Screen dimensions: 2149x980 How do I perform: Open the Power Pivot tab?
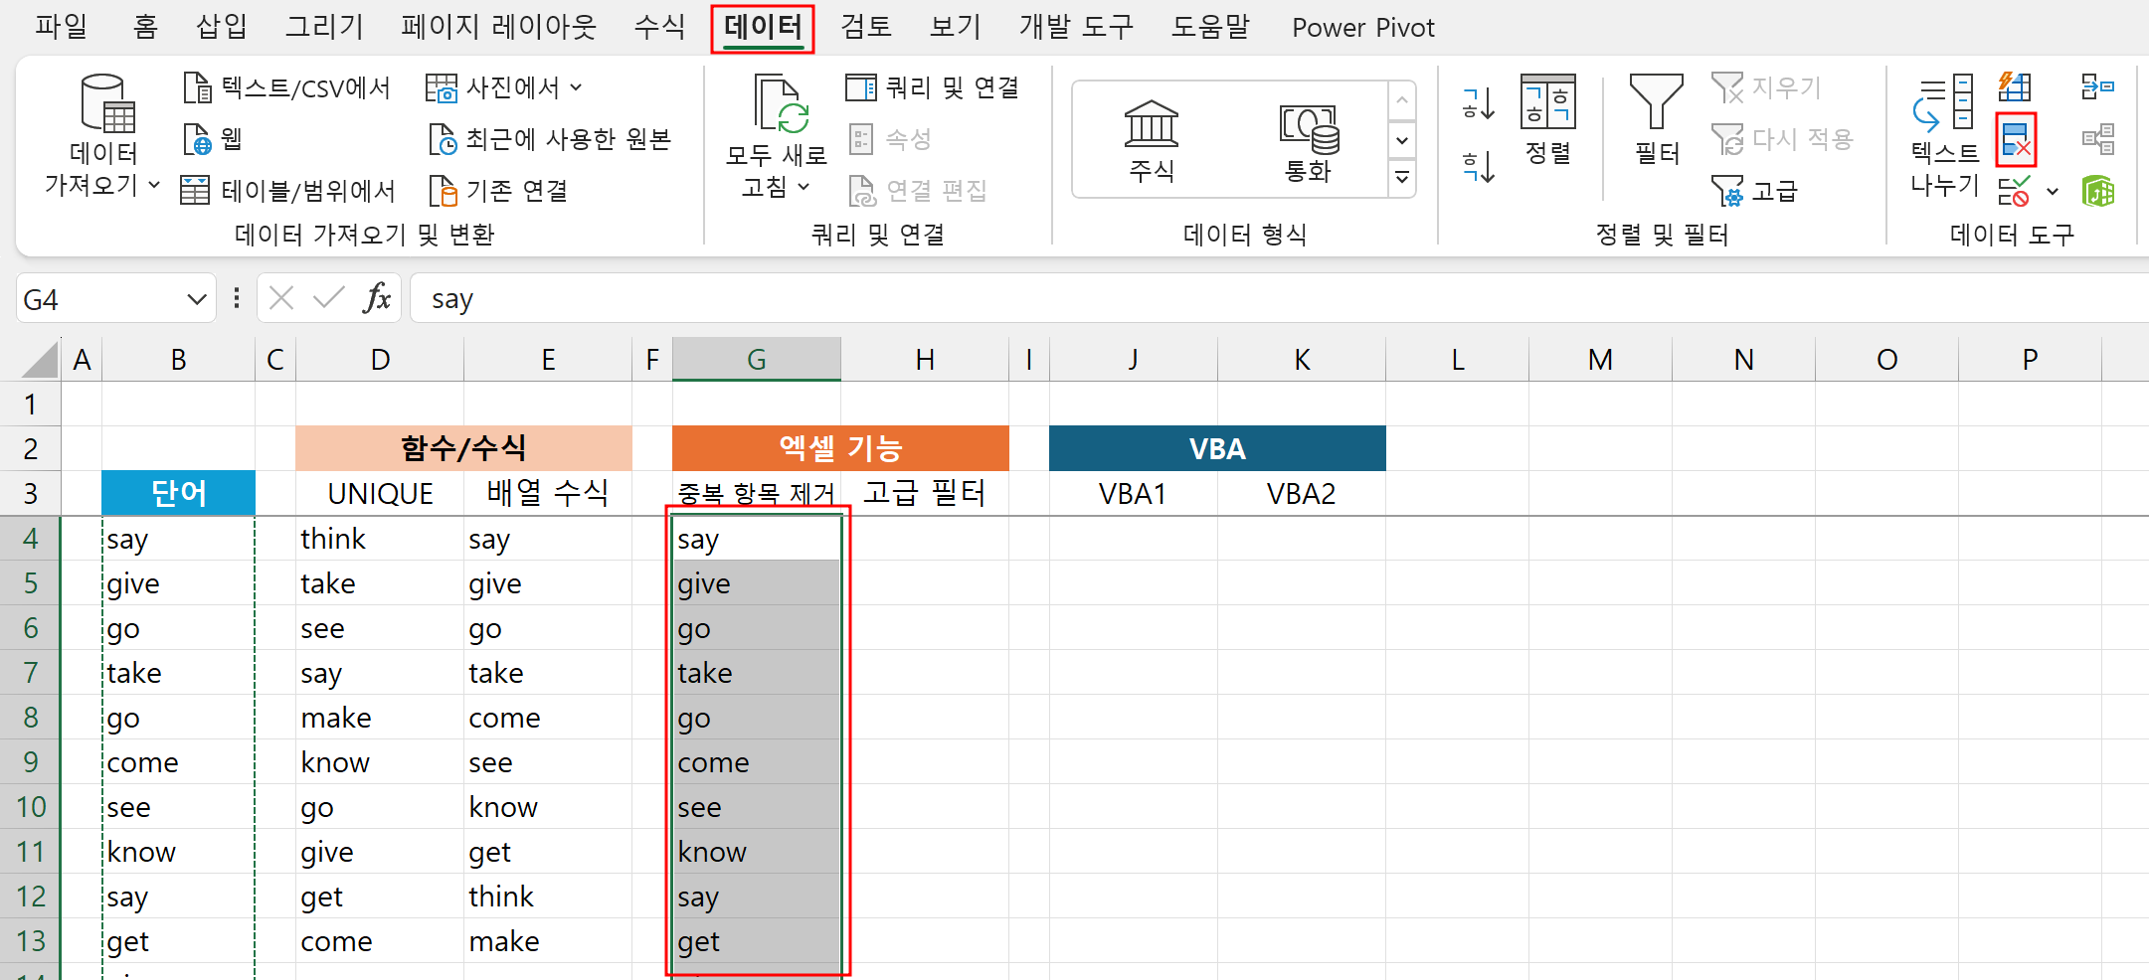pos(1362,27)
